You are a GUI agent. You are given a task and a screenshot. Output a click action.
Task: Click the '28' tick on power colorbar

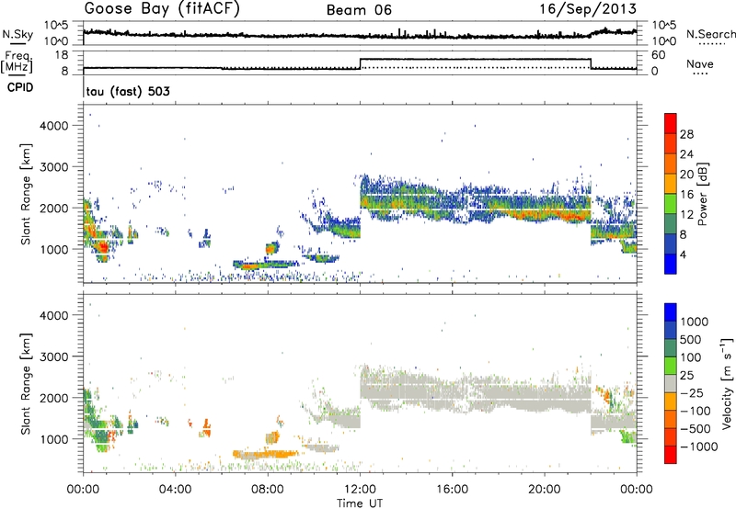[686, 134]
